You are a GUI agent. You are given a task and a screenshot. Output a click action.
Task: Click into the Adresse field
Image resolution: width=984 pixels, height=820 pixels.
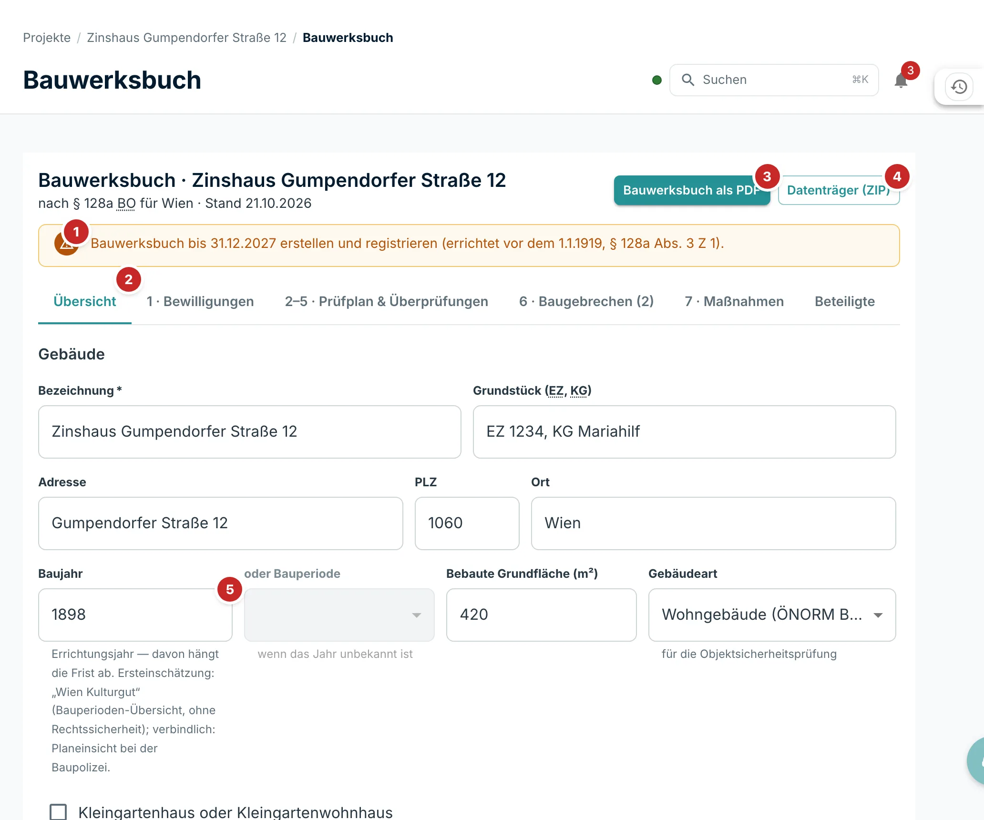pos(220,523)
